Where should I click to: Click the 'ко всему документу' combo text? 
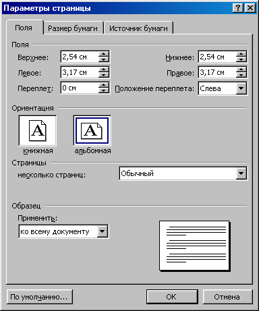[x=55, y=231]
